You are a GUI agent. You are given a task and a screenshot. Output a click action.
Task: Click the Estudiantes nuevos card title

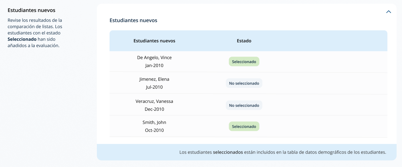pos(133,20)
